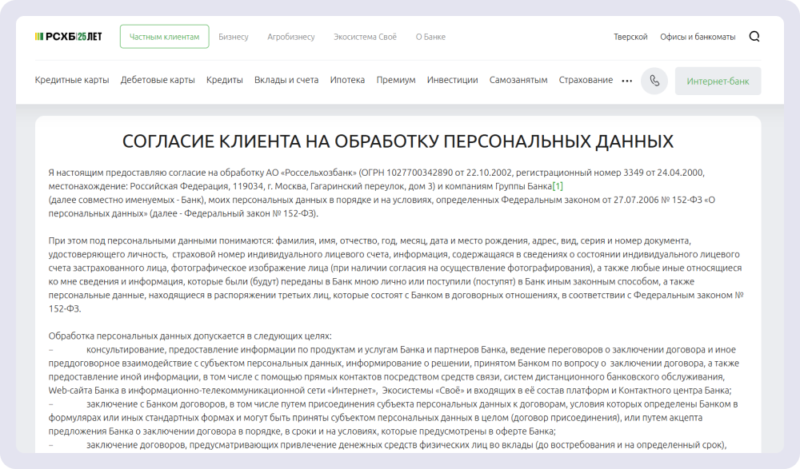Switch to the Бизнесу tab
Viewport: 800px width, 469px height.
click(232, 36)
